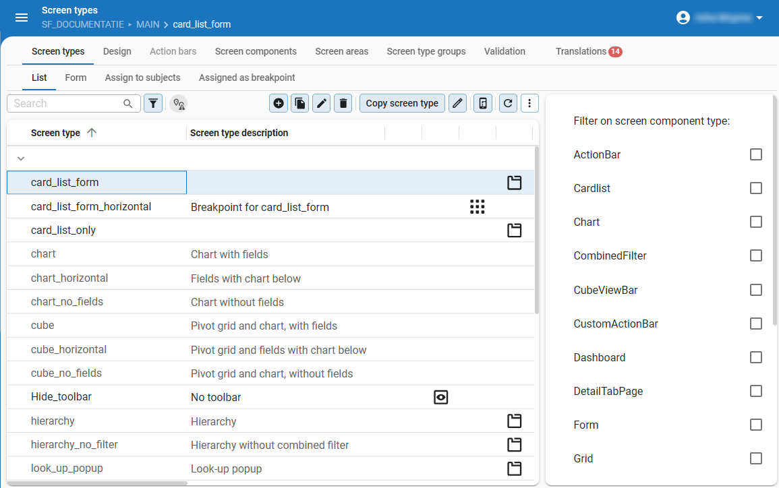Click the Copy screen type button
Image resolution: width=779 pixels, height=488 pixels.
click(402, 103)
